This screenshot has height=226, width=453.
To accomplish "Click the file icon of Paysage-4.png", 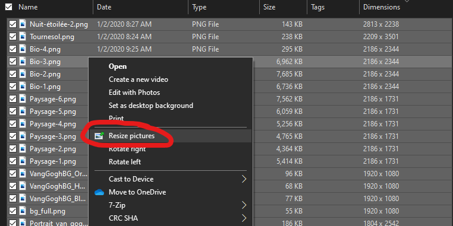I will pyautogui.click(x=23, y=124).
